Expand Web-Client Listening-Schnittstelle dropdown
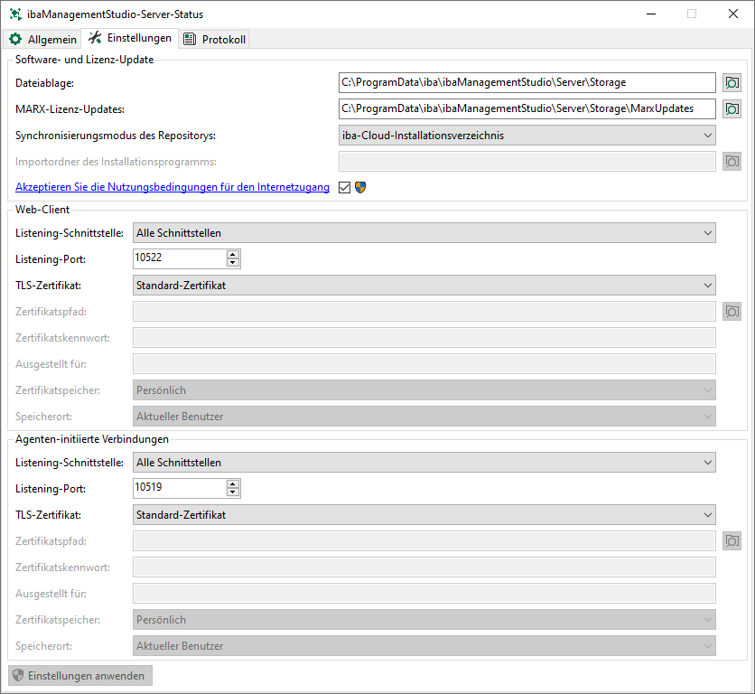Viewport: 755px width, 694px height. pyautogui.click(x=424, y=233)
